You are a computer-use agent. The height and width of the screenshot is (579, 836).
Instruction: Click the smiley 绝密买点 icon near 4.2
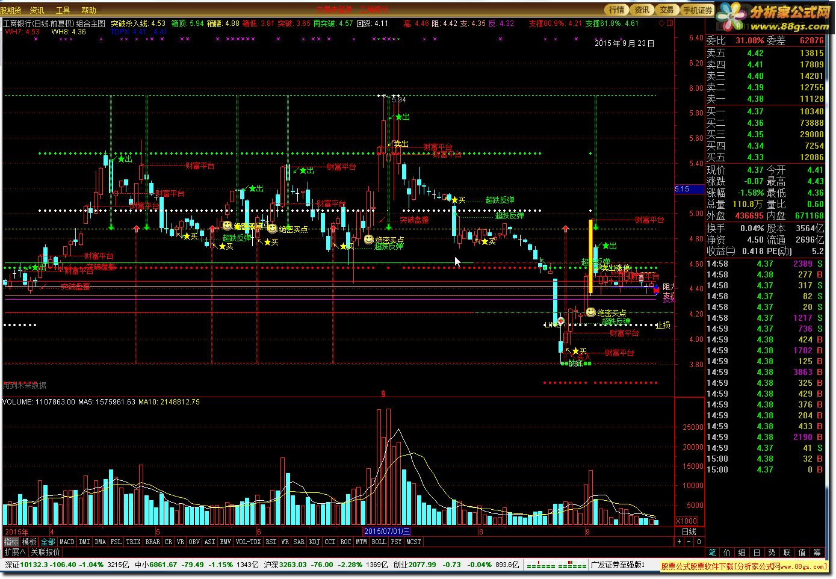click(591, 312)
